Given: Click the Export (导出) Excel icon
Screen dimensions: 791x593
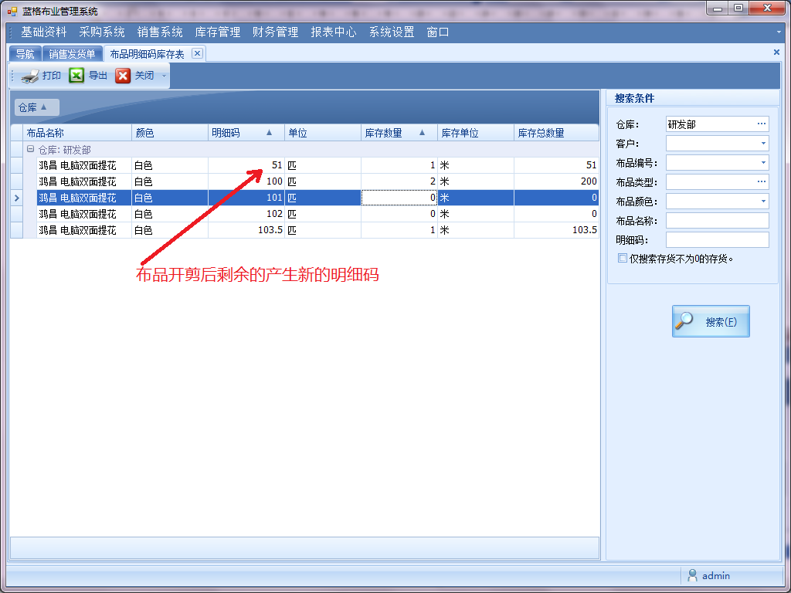Looking at the screenshot, I should click(76, 76).
